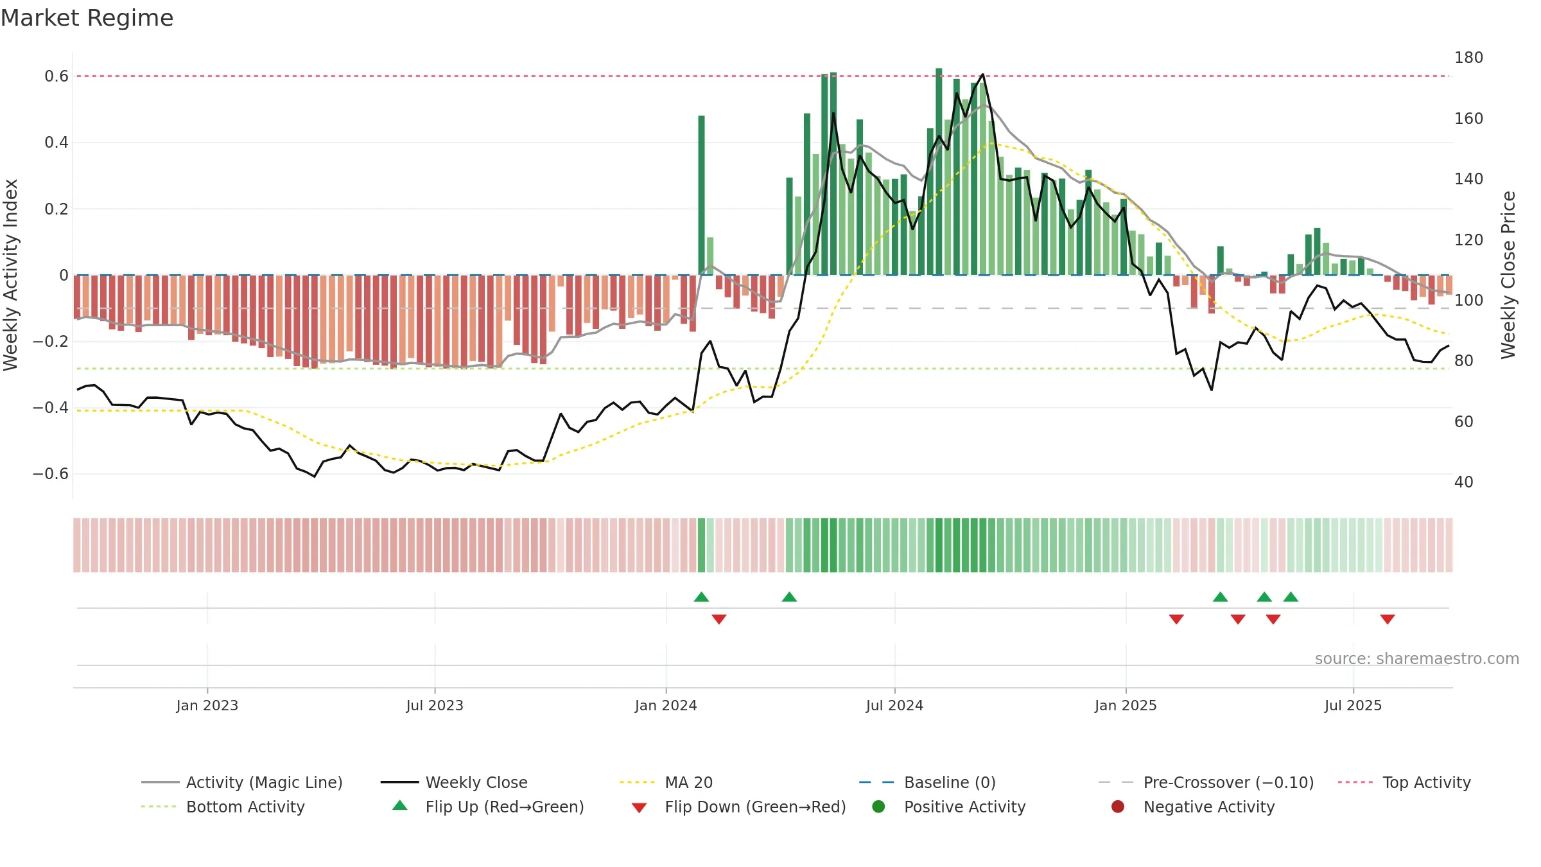
Task: Click the Top Activity legend entry
Action: [1404, 782]
